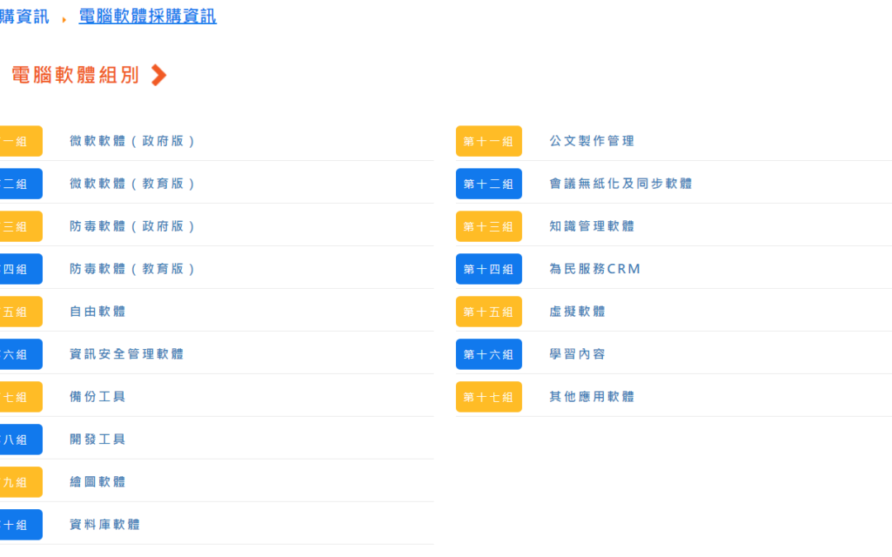Viewport: 892px width, 557px height.
Task: Click the blue 八組 badge
Action: click(x=21, y=439)
